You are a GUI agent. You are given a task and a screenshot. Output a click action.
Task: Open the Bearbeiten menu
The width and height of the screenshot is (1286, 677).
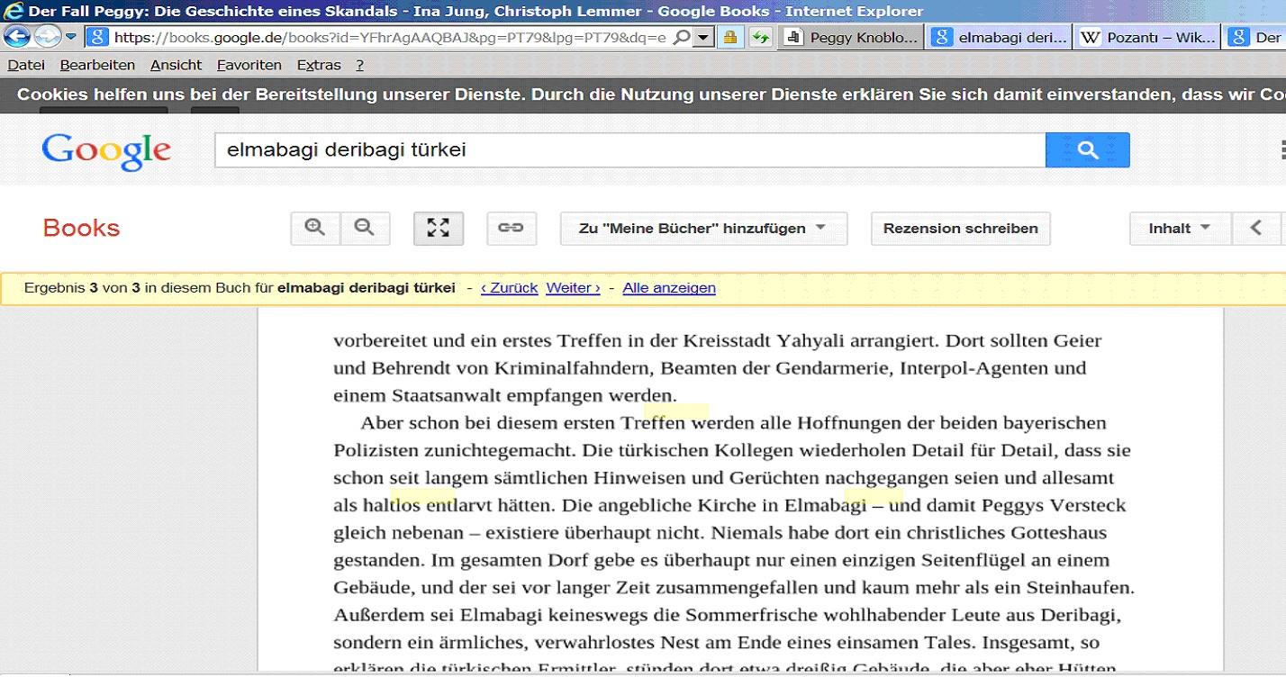click(97, 65)
